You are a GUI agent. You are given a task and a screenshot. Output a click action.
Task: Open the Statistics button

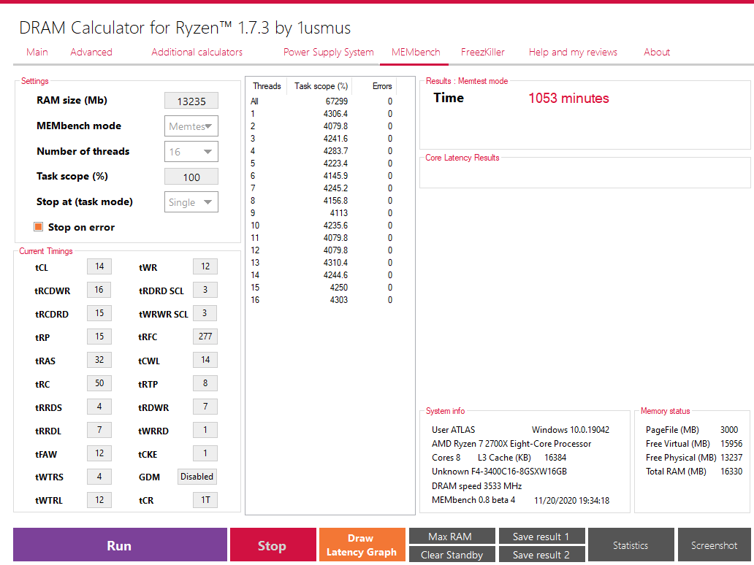click(631, 545)
